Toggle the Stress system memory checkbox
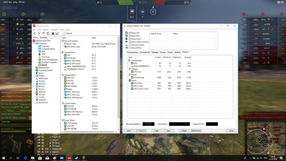 click(x=130, y=42)
